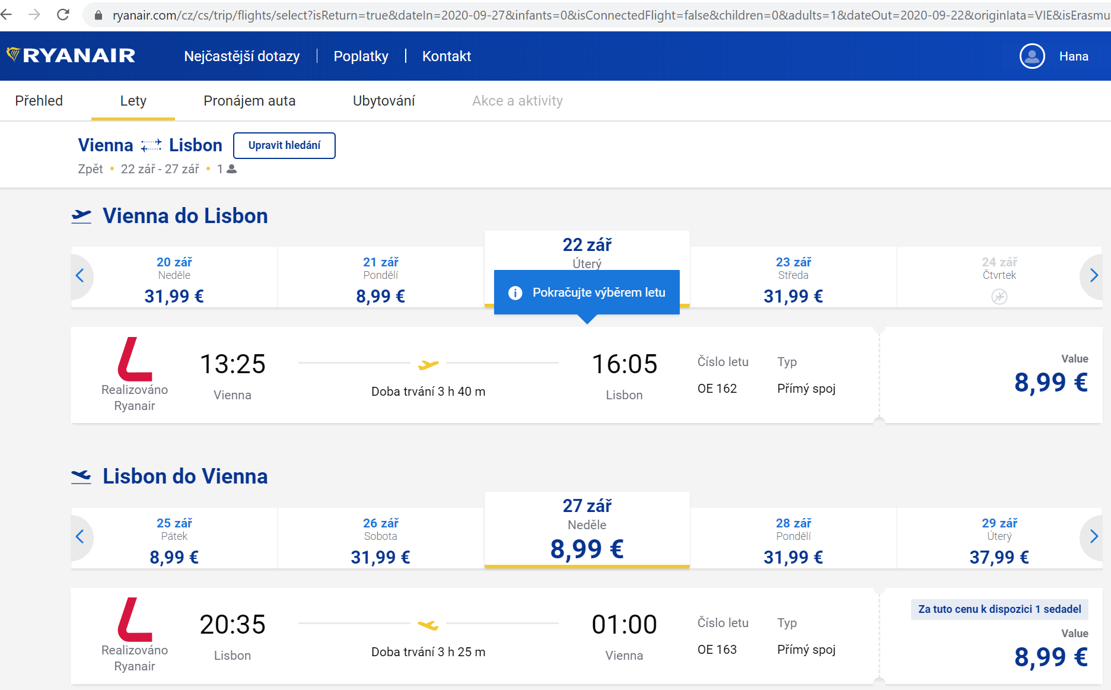The width and height of the screenshot is (1111, 690).
Task: Click the no-flight icon under 24 zář
Action: coord(999,297)
